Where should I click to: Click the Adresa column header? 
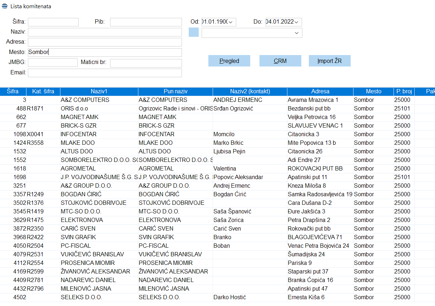point(320,92)
